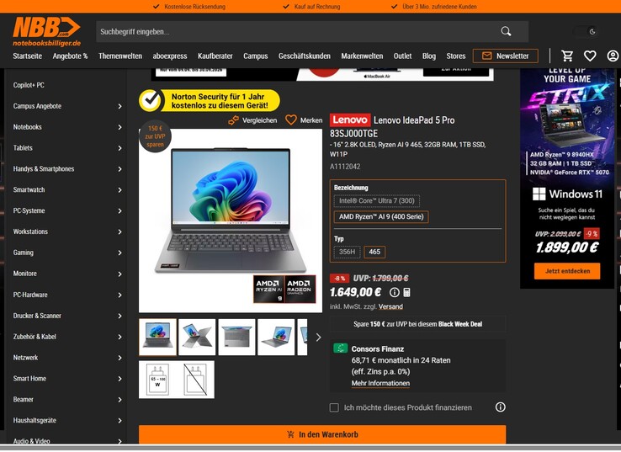Image resolution: width=621 pixels, height=452 pixels.
Task: Show next product thumbnails arrow
Action: 318,338
